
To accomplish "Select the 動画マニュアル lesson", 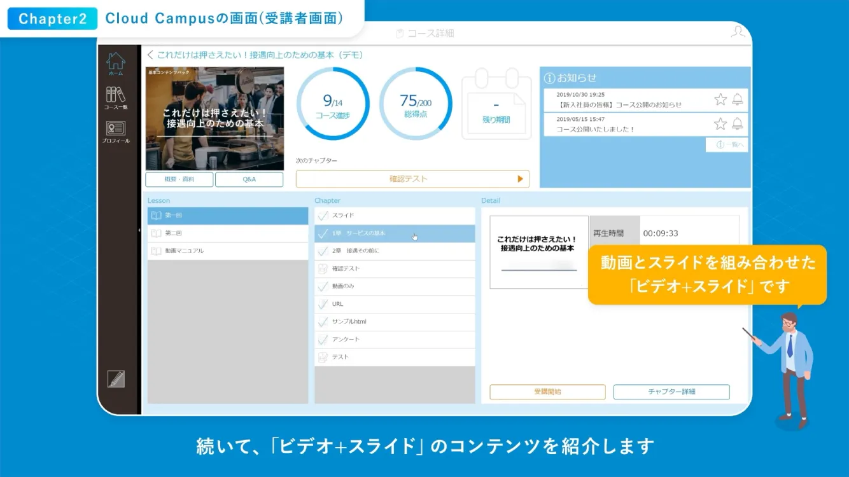I will pos(228,251).
